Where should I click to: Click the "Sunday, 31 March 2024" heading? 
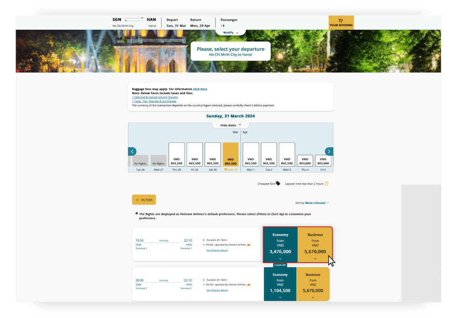point(230,116)
